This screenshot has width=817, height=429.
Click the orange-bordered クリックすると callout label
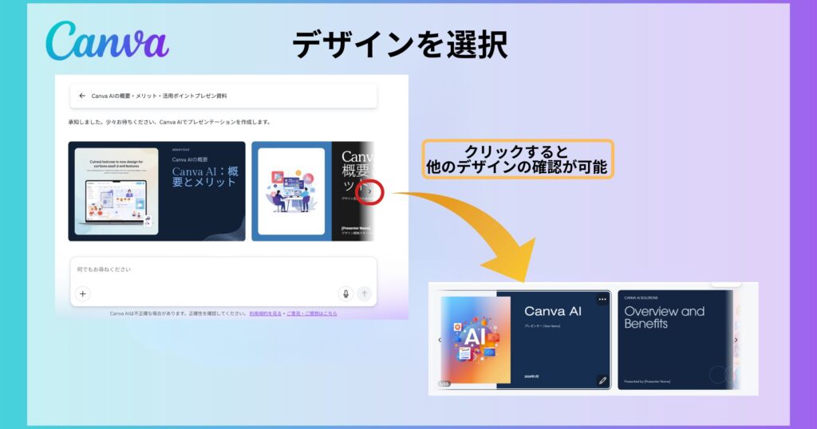point(518,159)
